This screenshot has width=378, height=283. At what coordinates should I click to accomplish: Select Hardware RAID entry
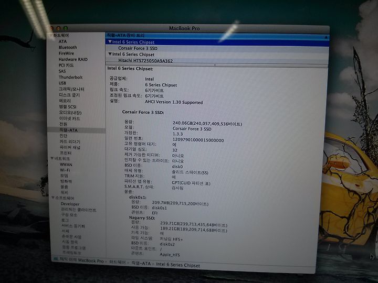(73, 59)
